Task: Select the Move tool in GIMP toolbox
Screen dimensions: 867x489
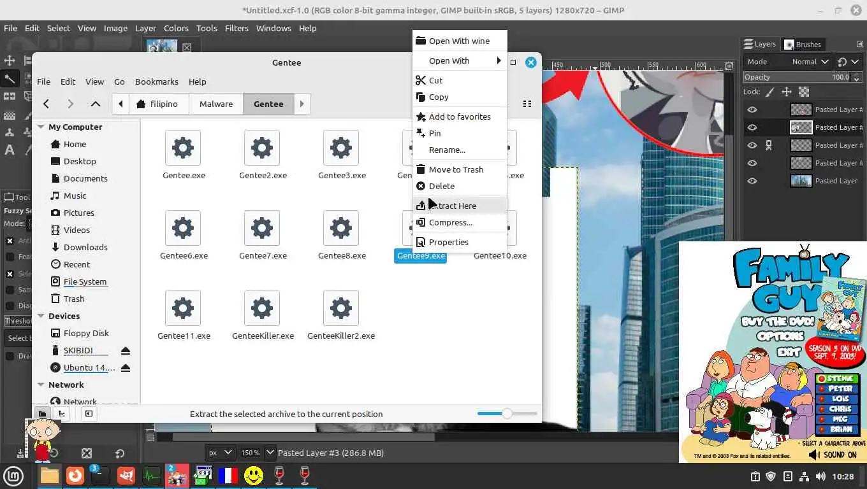Action: click(x=10, y=60)
